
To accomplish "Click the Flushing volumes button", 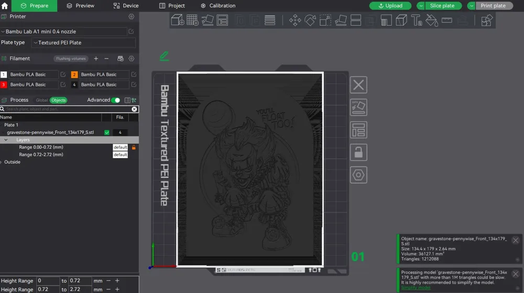I will click(71, 59).
